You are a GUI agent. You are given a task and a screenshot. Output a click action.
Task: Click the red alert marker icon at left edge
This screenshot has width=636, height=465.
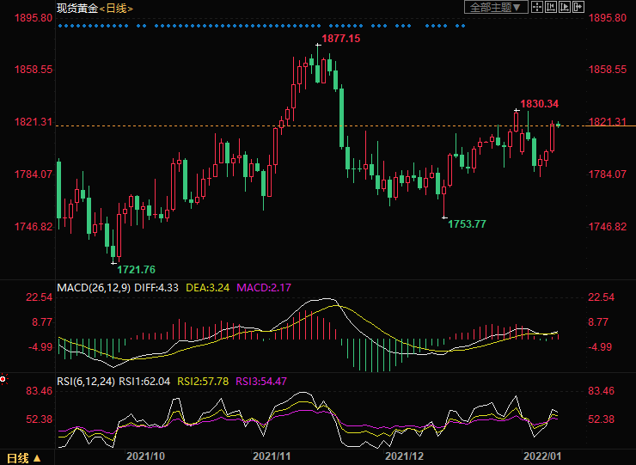click(x=3, y=378)
